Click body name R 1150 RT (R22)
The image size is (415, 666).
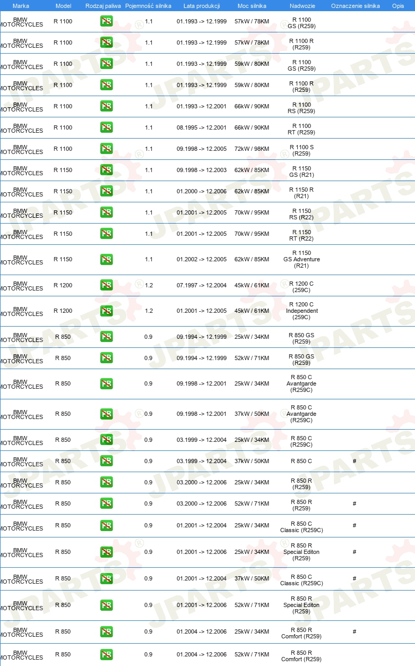(301, 235)
